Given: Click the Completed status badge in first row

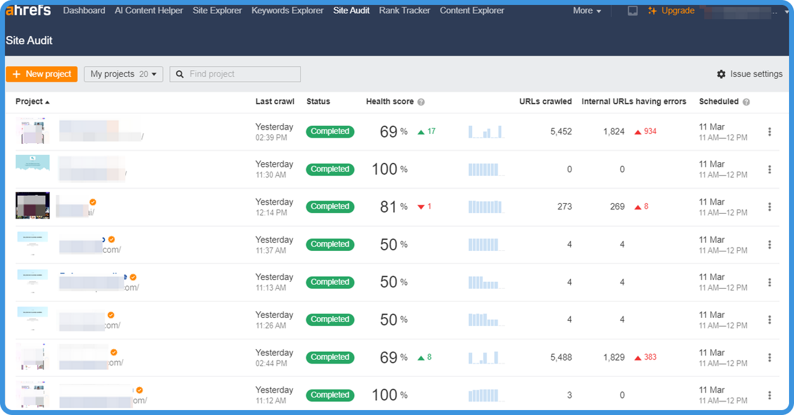Looking at the screenshot, I should [330, 132].
